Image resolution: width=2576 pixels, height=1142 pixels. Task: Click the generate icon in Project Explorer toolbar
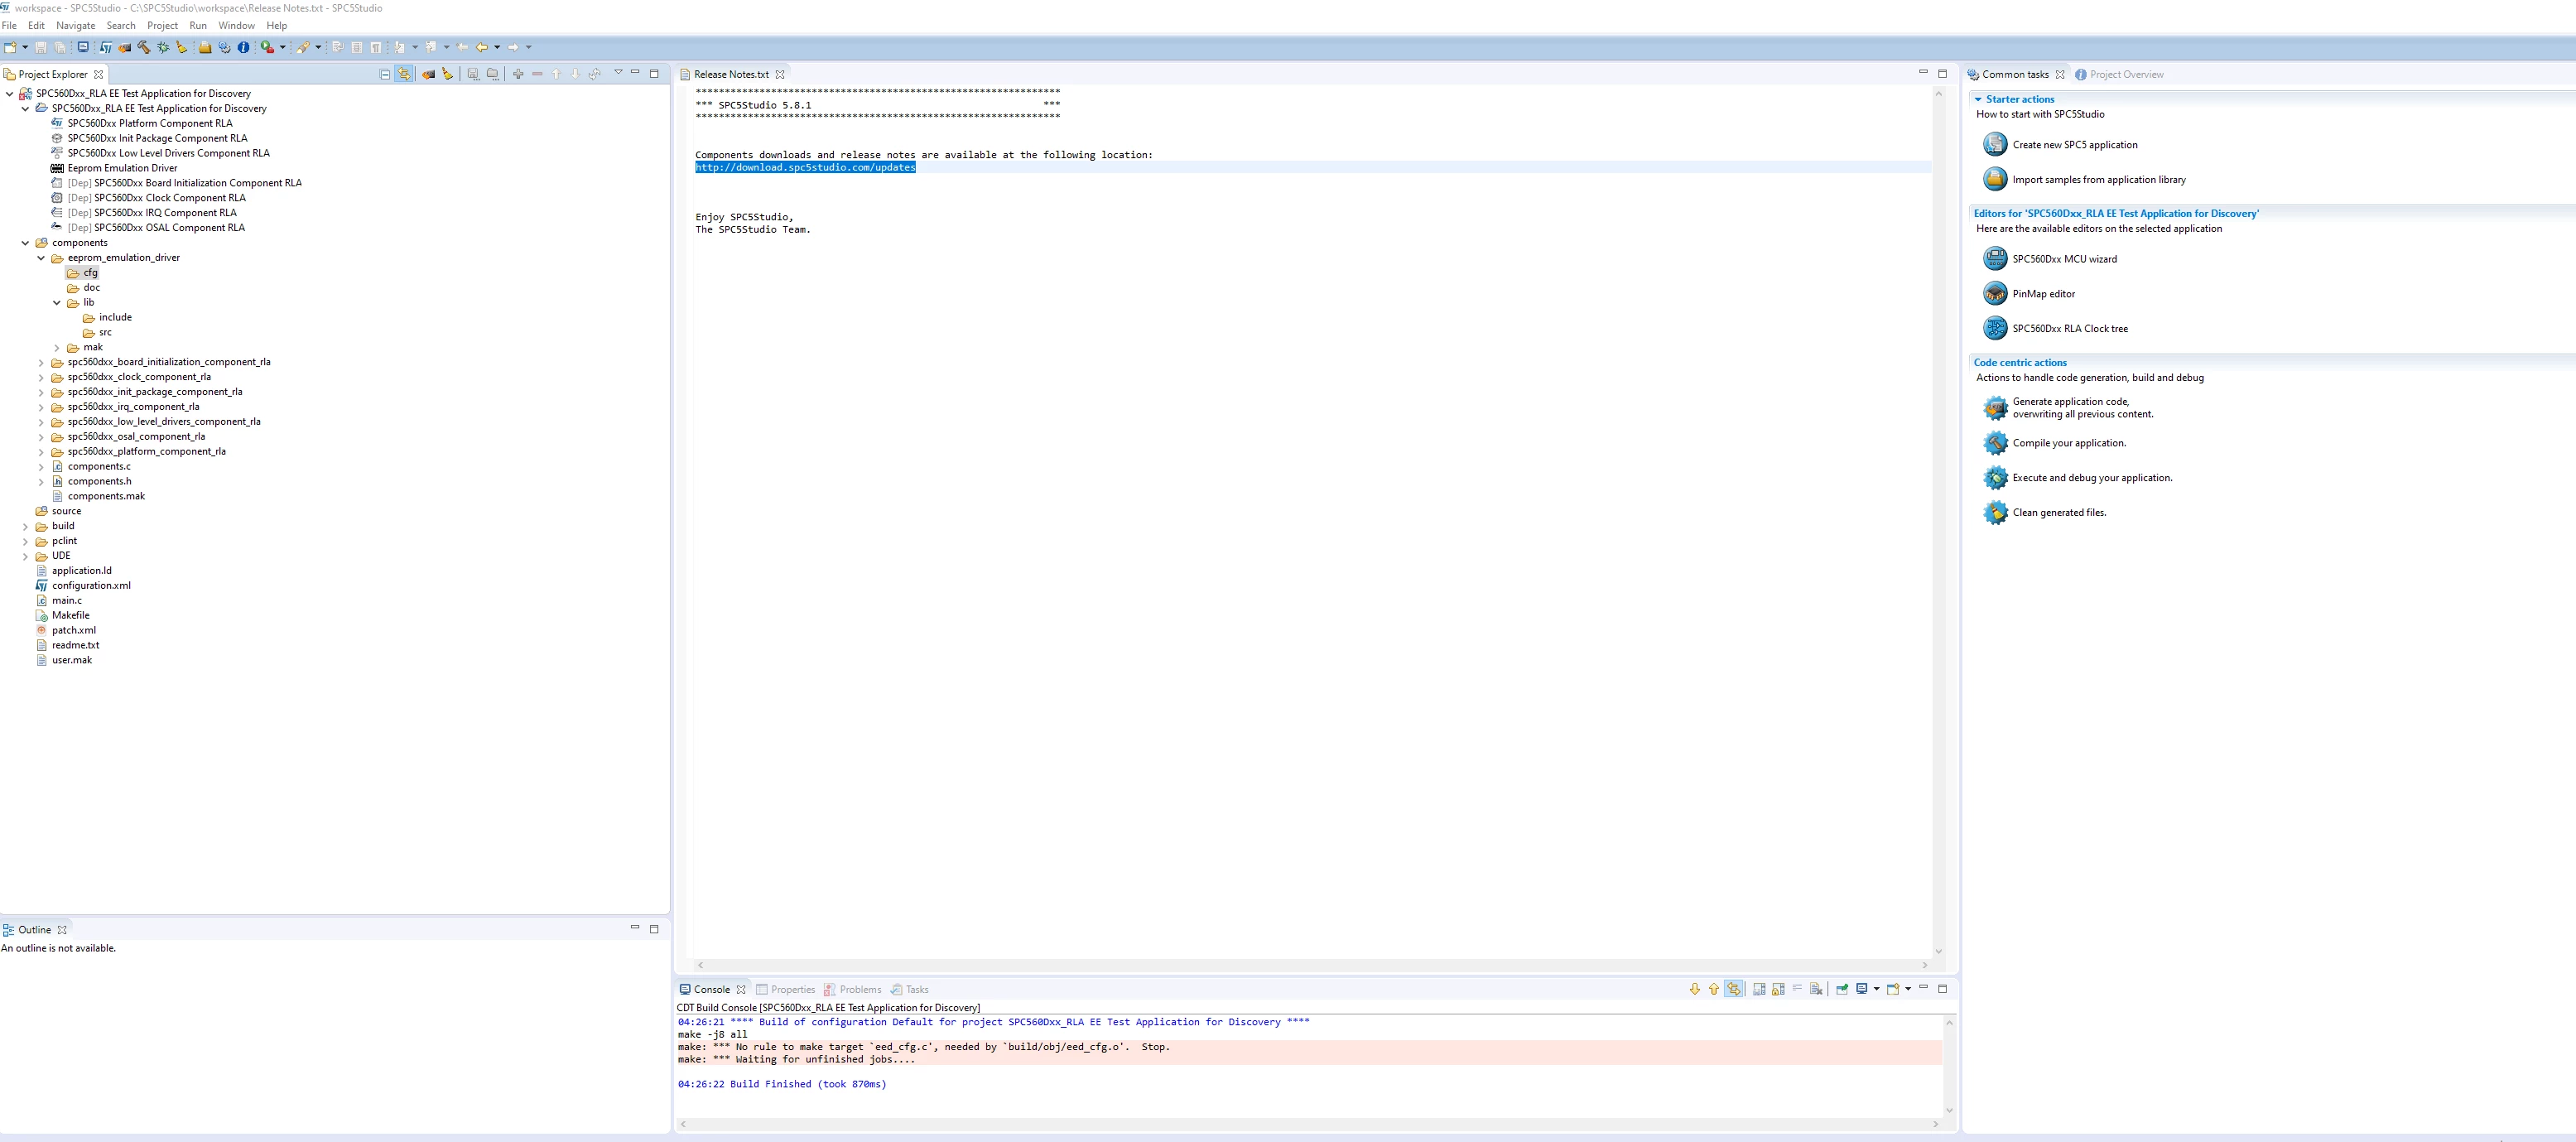click(428, 74)
